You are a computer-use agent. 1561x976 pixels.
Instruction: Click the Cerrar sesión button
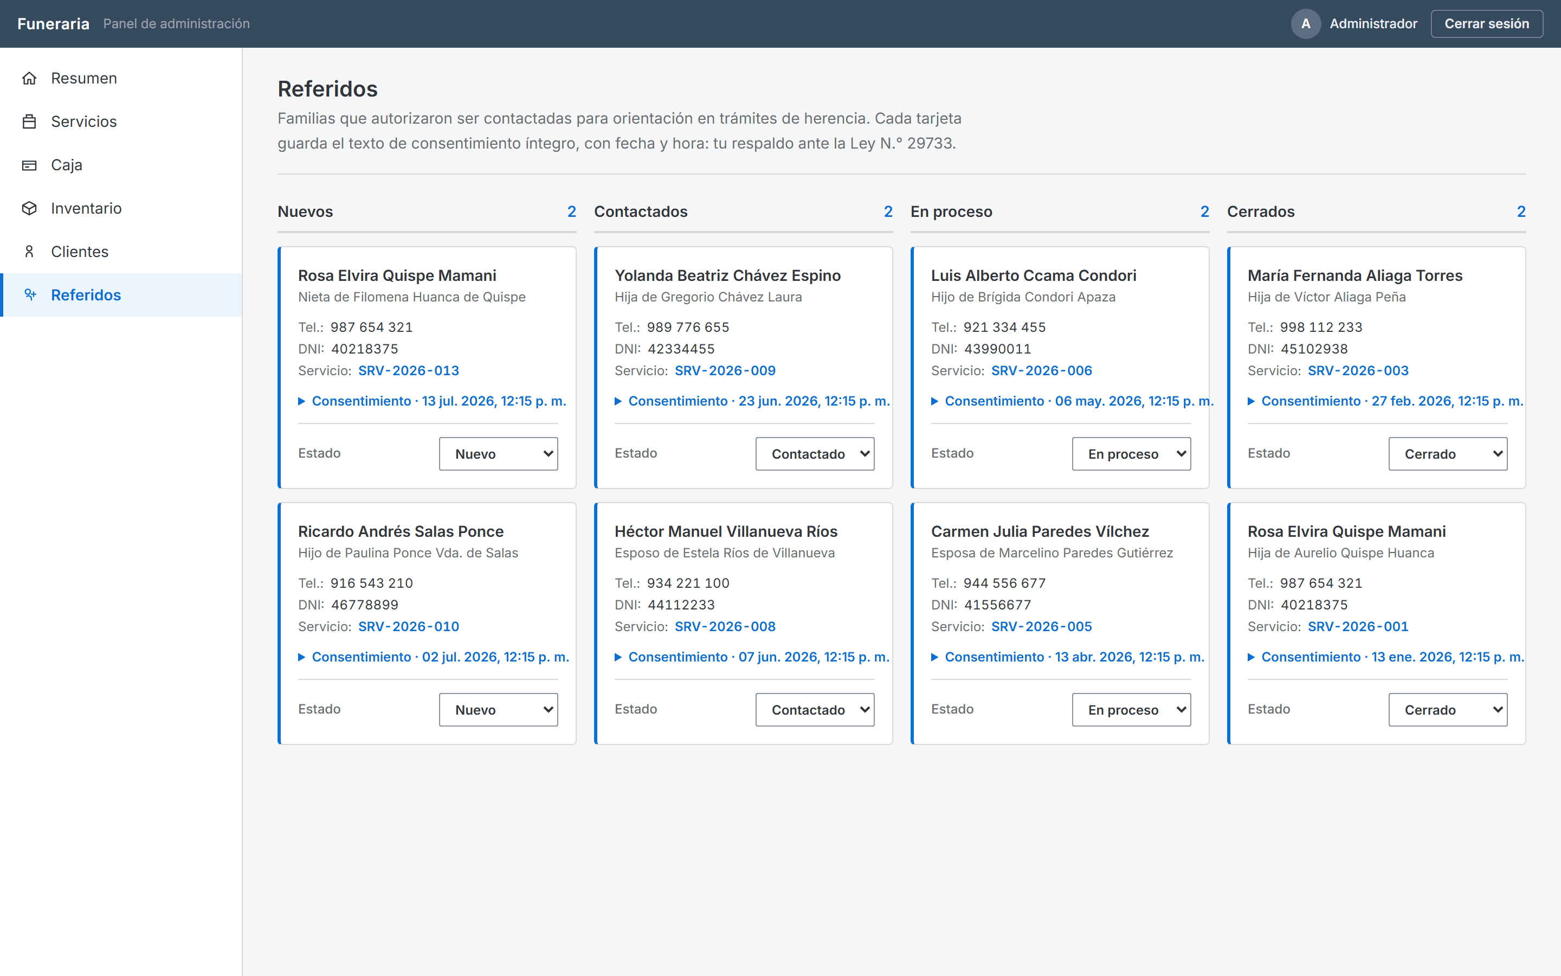(1486, 24)
